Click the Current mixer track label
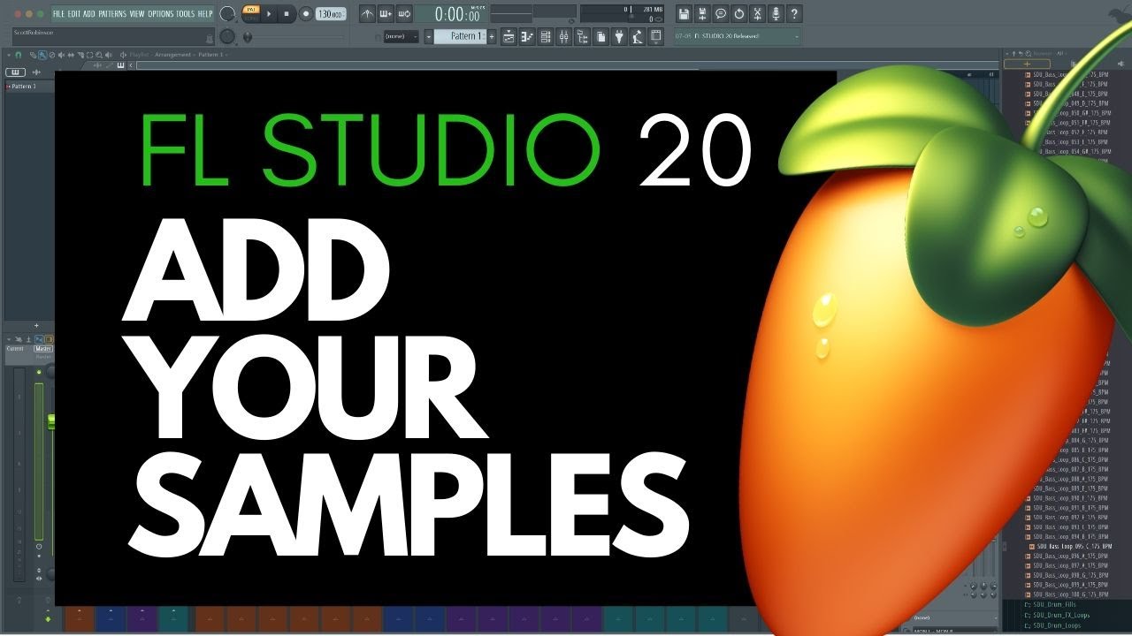The width and height of the screenshot is (1132, 636). pos(15,349)
